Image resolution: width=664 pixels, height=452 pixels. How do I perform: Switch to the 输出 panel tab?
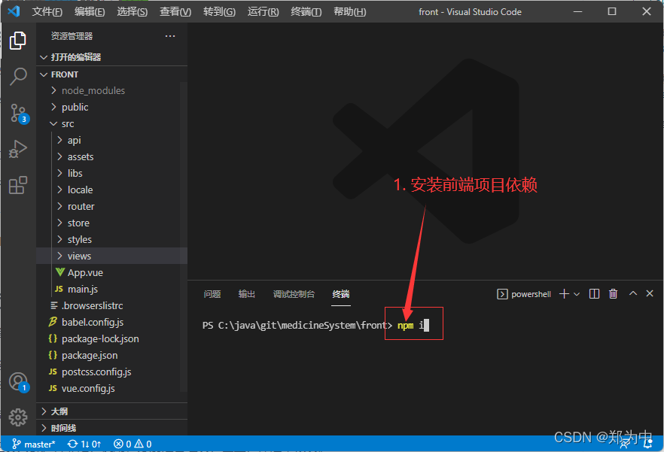(x=247, y=294)
